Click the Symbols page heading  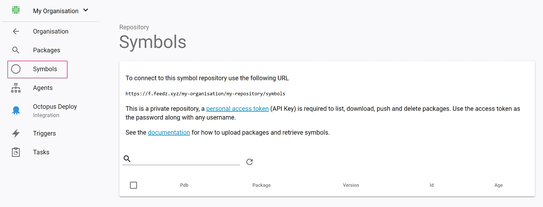click(x=153, y=42)
